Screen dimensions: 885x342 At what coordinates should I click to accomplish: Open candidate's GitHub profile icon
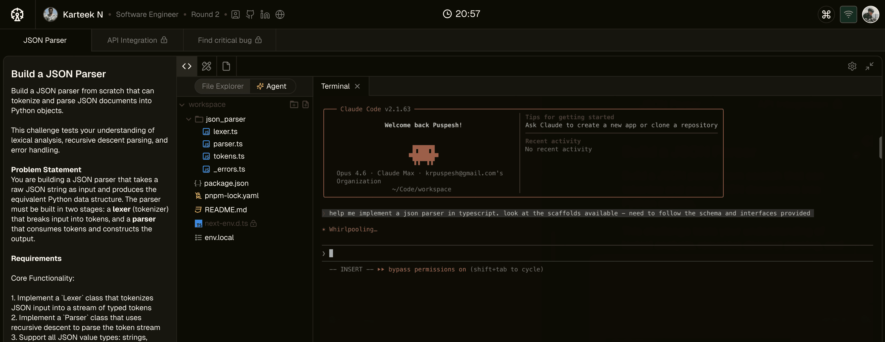[x=250, y=14]
